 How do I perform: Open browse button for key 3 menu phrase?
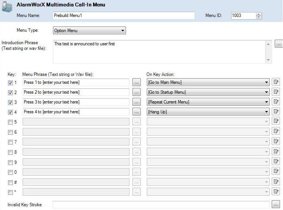137,102
